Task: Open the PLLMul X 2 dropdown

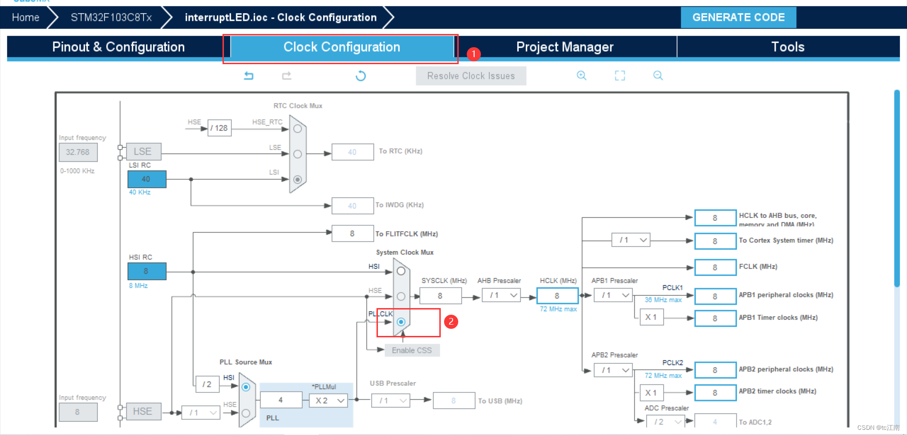Action: point(329,401)
